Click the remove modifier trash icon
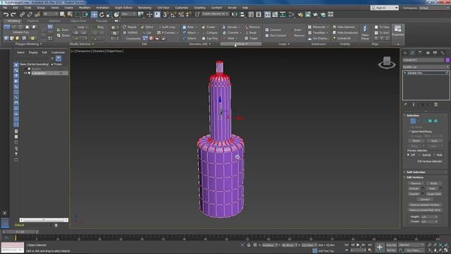The image size is (451, 254). click(435, 104)
